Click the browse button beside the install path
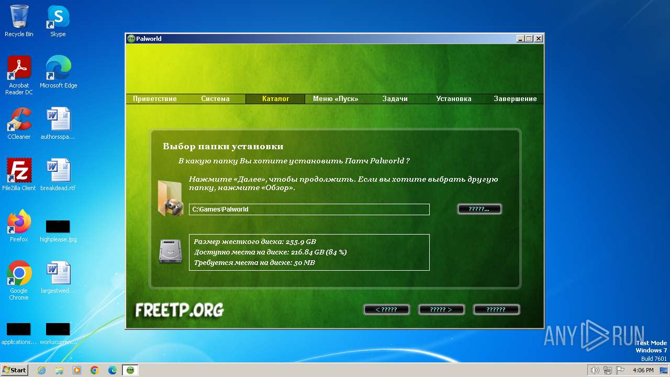 (x=479, y=209)
